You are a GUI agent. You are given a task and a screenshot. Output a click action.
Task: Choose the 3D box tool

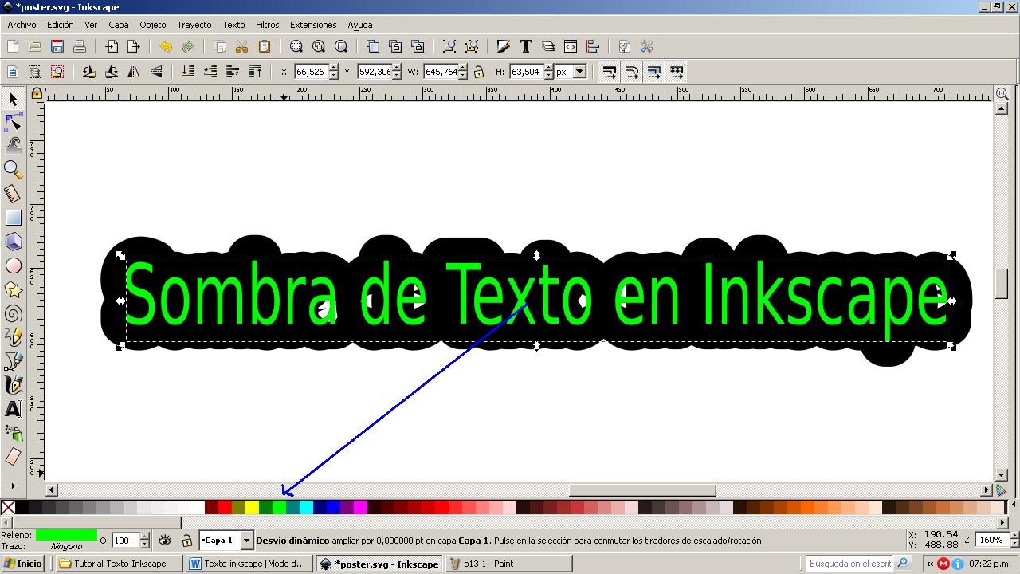[13, 241]
